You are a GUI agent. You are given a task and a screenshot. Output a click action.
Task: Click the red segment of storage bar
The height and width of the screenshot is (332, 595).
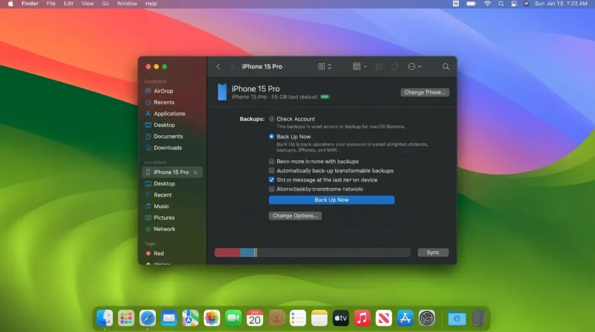pyautogui.click(x=227, y=252)
